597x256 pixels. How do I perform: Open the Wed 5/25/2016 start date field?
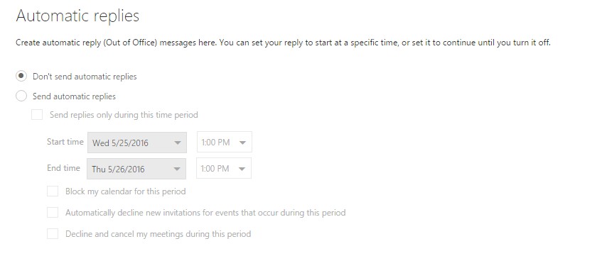click(137, 143)
